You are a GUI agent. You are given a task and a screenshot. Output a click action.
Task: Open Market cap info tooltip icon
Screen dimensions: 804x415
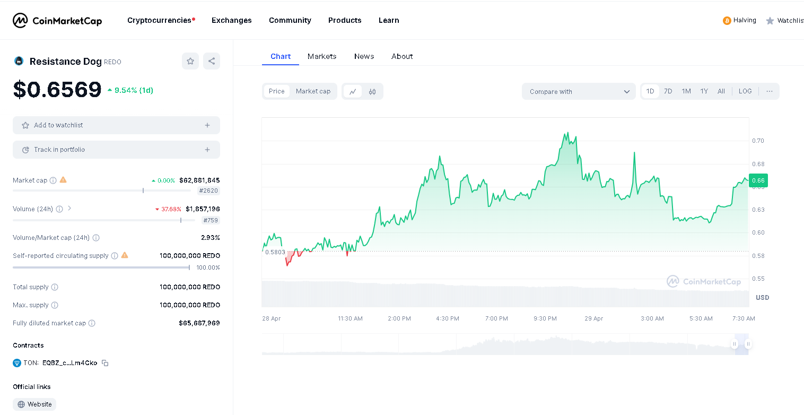coord(53,180)
